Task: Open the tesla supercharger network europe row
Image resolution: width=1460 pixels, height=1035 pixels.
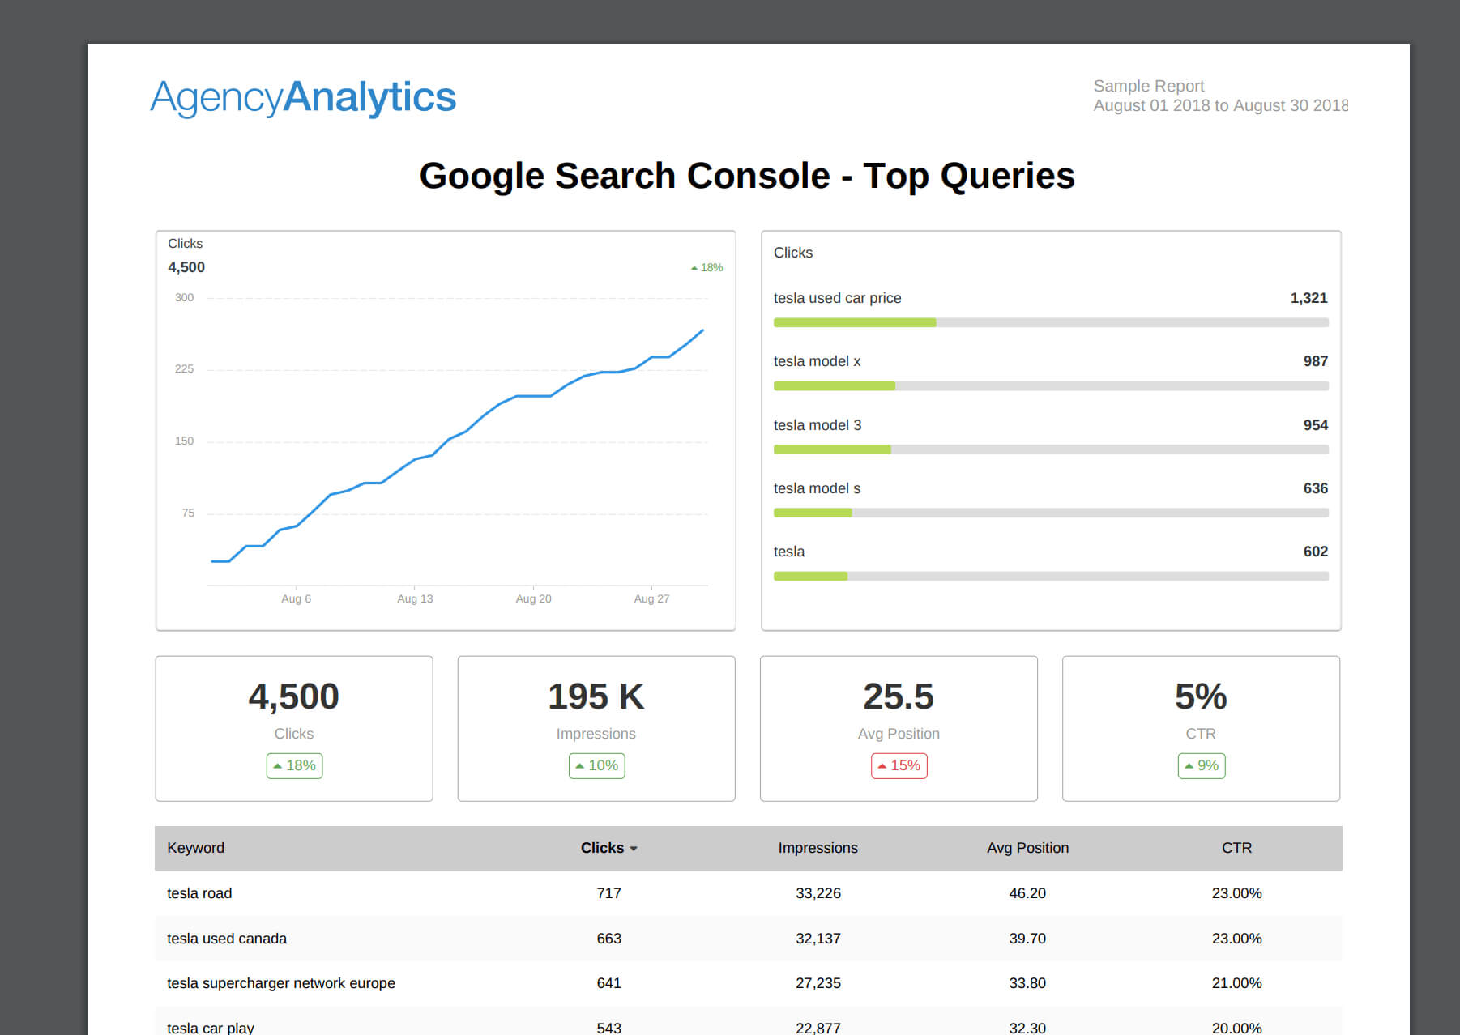Action: [748, 983]
